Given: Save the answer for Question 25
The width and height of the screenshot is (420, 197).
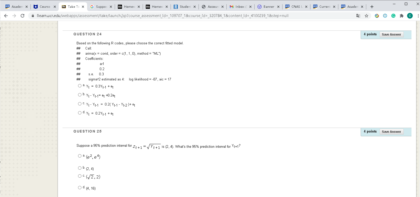Looking at the screenshot, I should (x=391, y=132).
